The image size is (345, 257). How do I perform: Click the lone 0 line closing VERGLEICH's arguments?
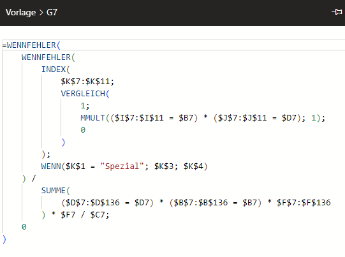click(x=83, y=130)
